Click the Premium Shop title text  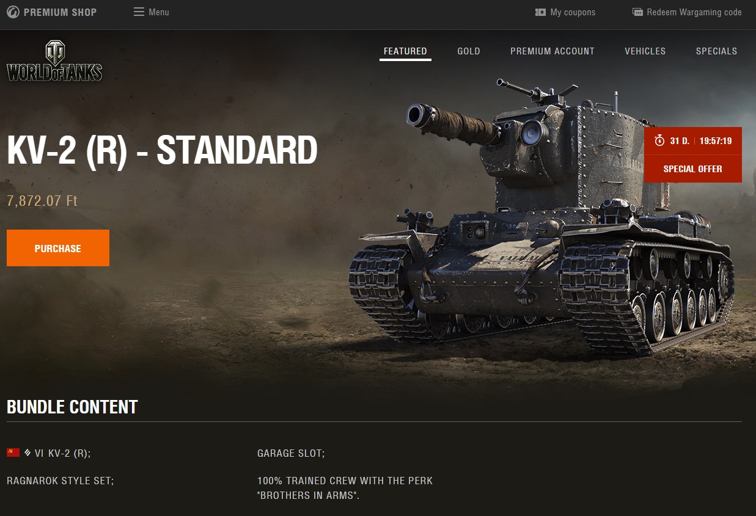tap(60, 12)
